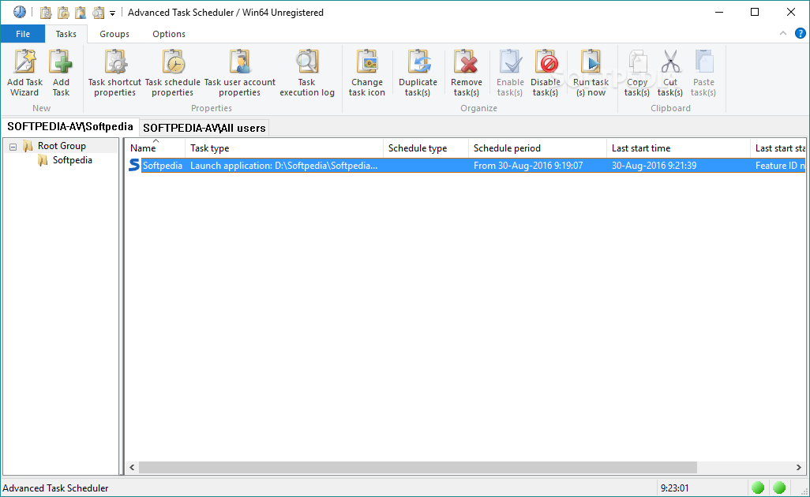Click the second green status indicator
Viewport: 810px width, 497px height.
[x=779, y=488]
